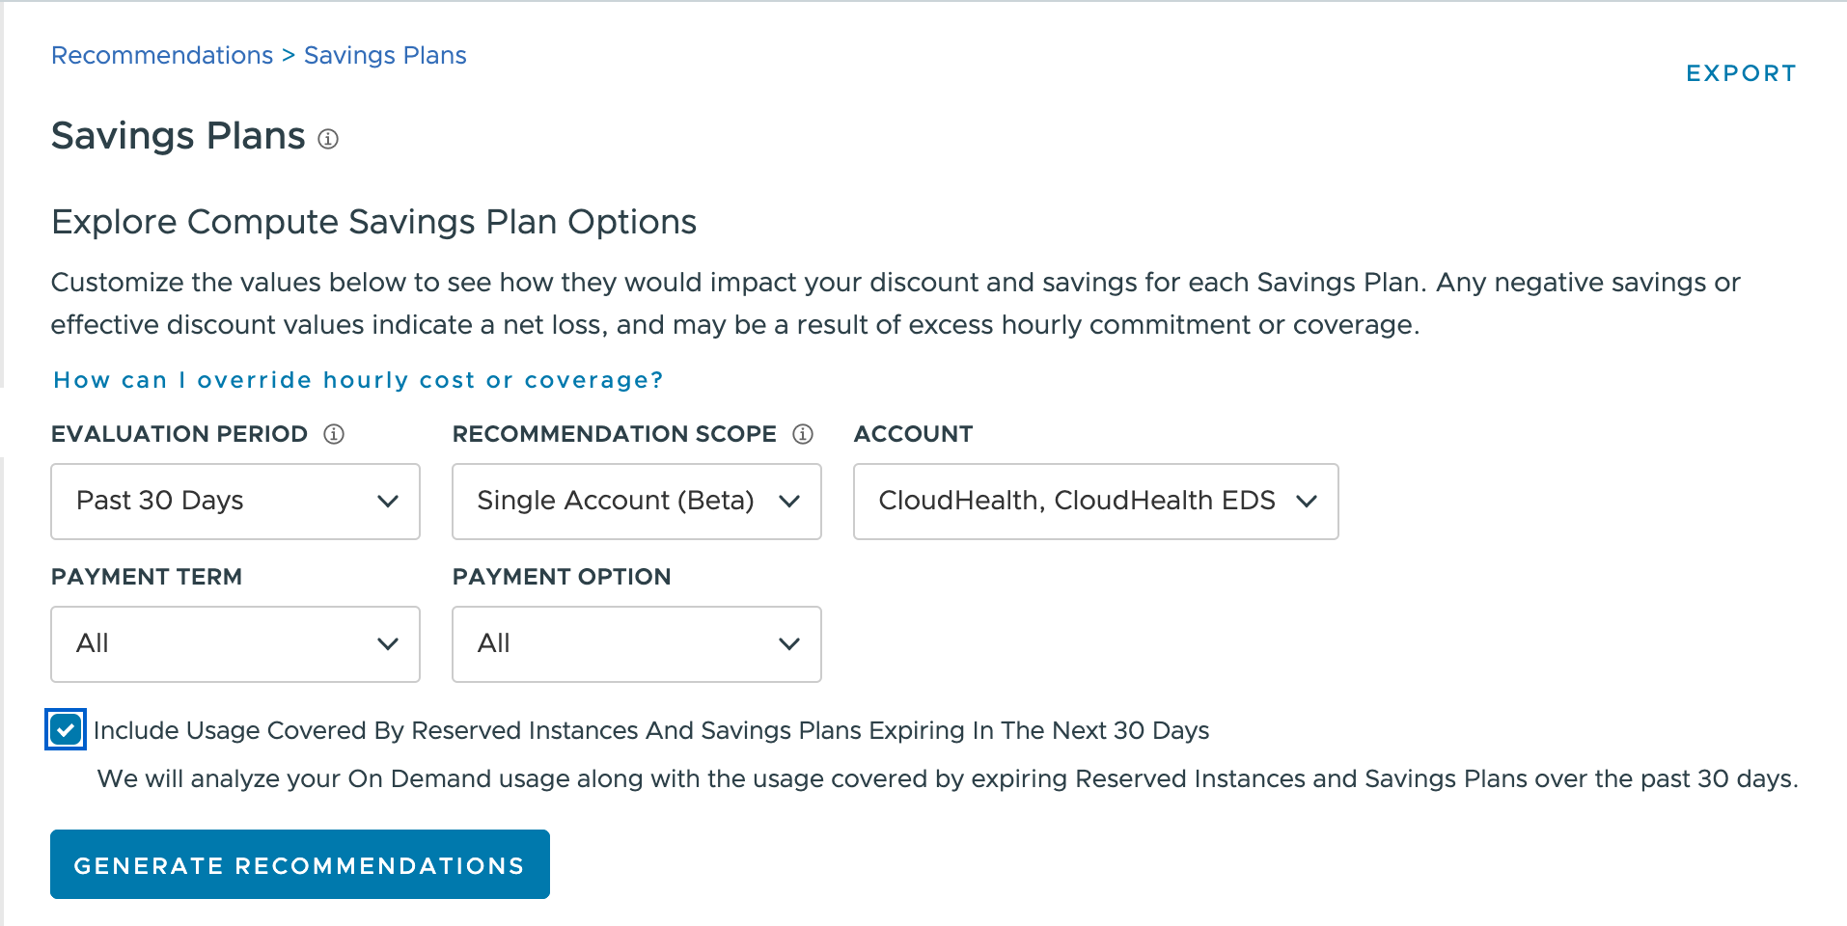
Task: Open the CloudHealth, CloudHealth EDS account dropdown
Action: tap(1094, 501)
